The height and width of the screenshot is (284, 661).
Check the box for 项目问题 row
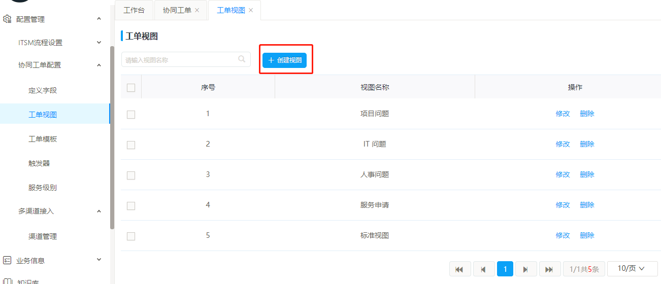[131, 114]
